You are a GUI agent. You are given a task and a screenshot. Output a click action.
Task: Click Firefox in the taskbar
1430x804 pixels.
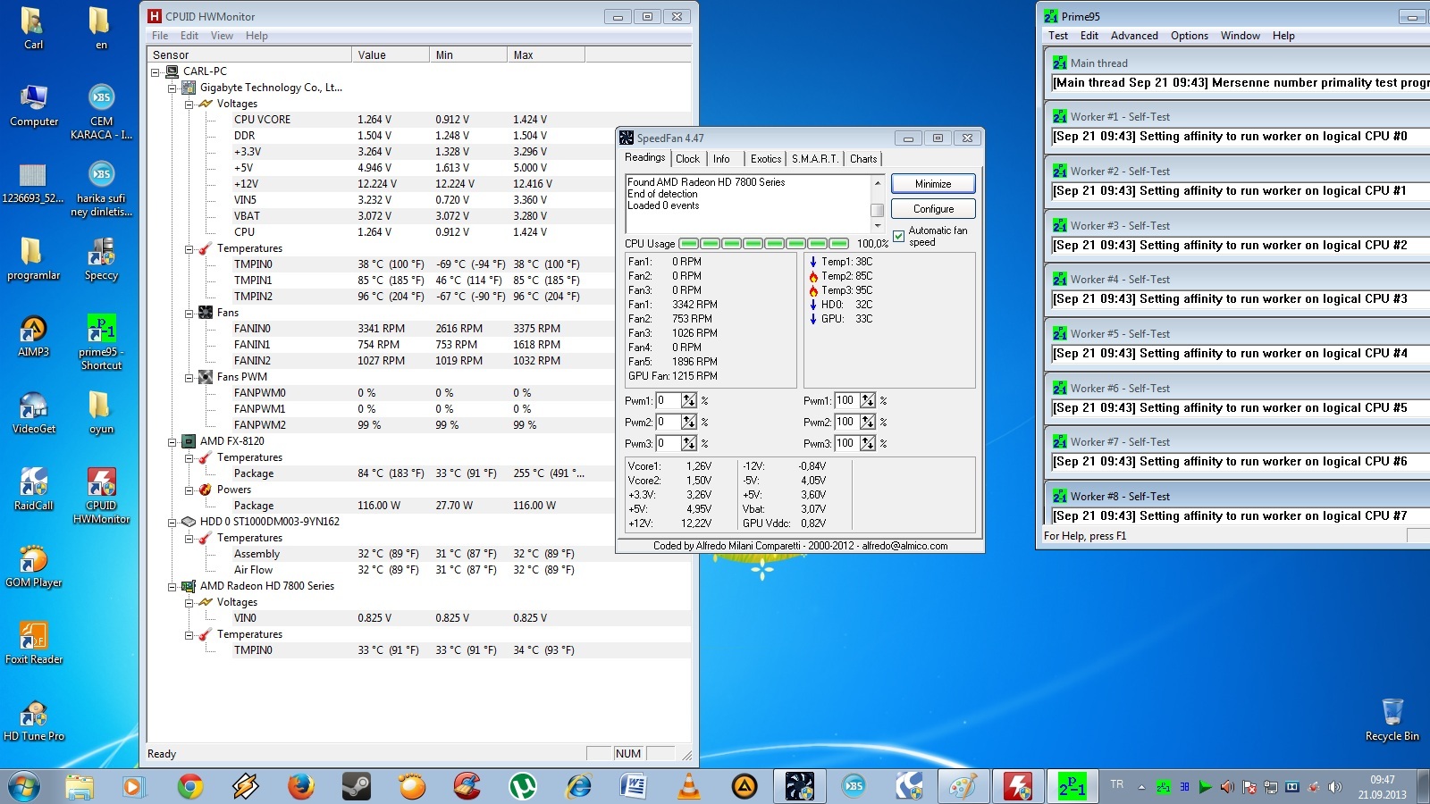(300, 786)
